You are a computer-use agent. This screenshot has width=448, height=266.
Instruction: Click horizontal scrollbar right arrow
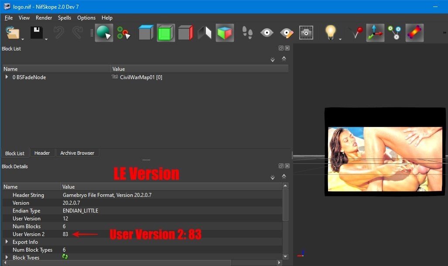tap(279, 263)
